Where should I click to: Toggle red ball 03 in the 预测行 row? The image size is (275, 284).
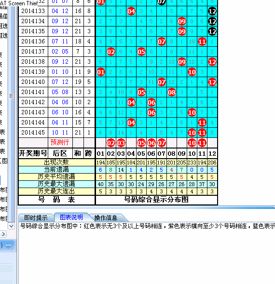pos(121,143)
